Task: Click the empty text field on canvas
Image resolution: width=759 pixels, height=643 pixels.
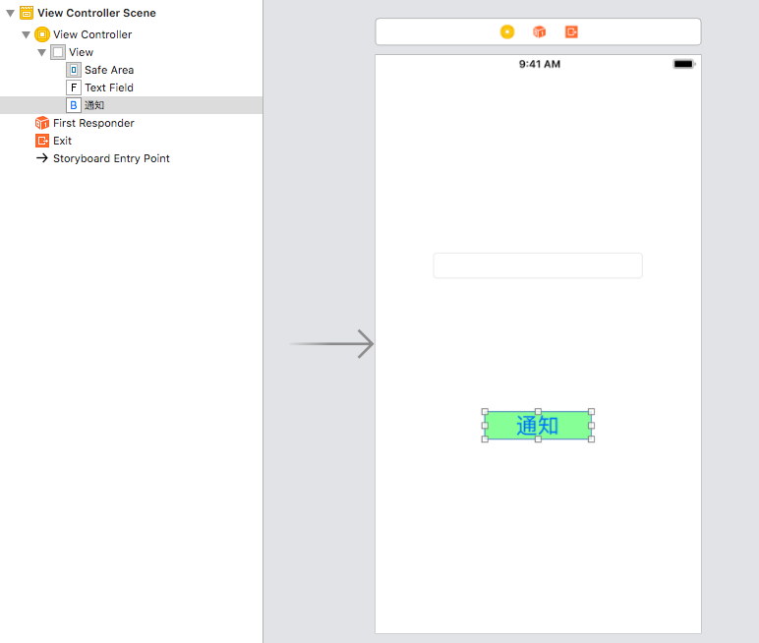Action: pos(538,265)
